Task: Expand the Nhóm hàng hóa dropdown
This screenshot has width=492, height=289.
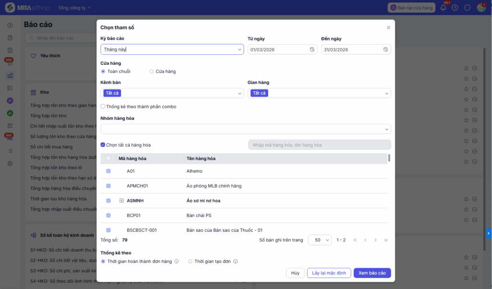Action: click(x=245, y=129)
